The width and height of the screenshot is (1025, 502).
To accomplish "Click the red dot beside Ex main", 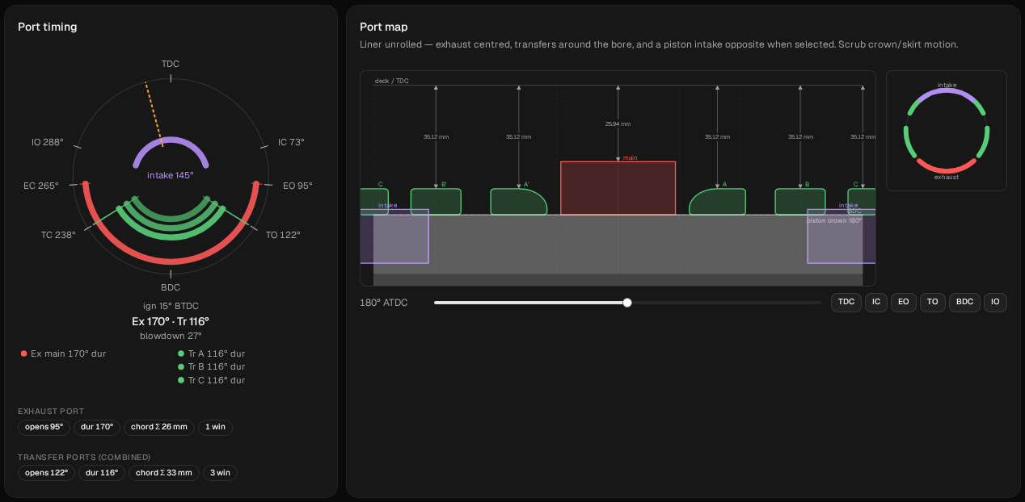I will pos(24,353).
